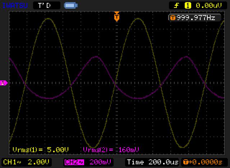Click the yellow trigger source channel 1 badge
The height and width of the screenshot is (168, 230).
(188, 6)
